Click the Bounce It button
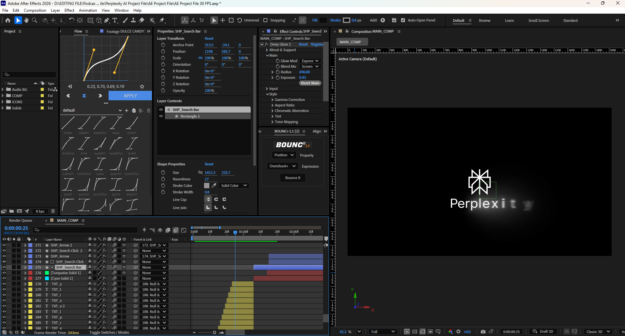The image size is (625, 336). 293,178
